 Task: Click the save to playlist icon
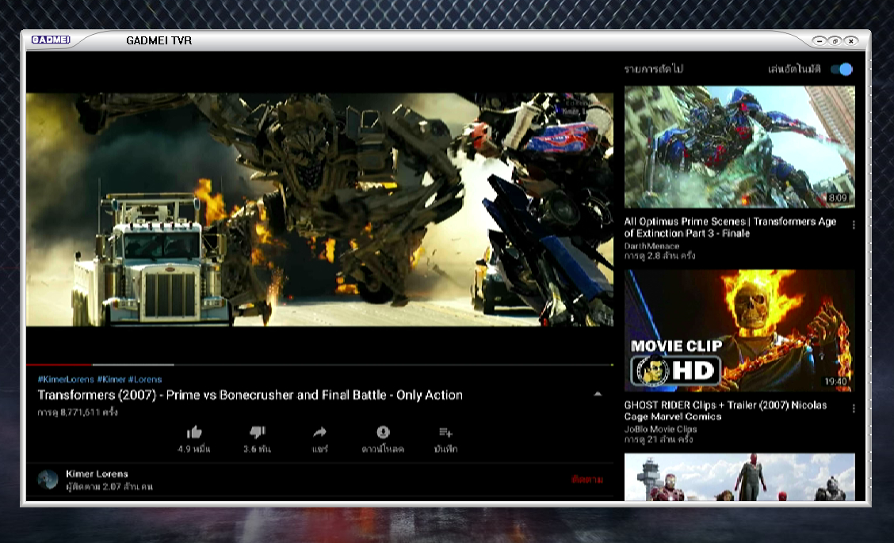(446, 432)
